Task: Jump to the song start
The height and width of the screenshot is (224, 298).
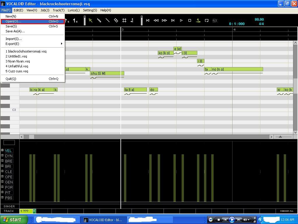Action: tap(148, 20)
